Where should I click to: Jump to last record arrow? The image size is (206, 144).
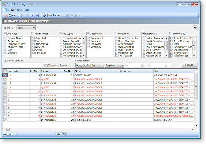(38, 15)
